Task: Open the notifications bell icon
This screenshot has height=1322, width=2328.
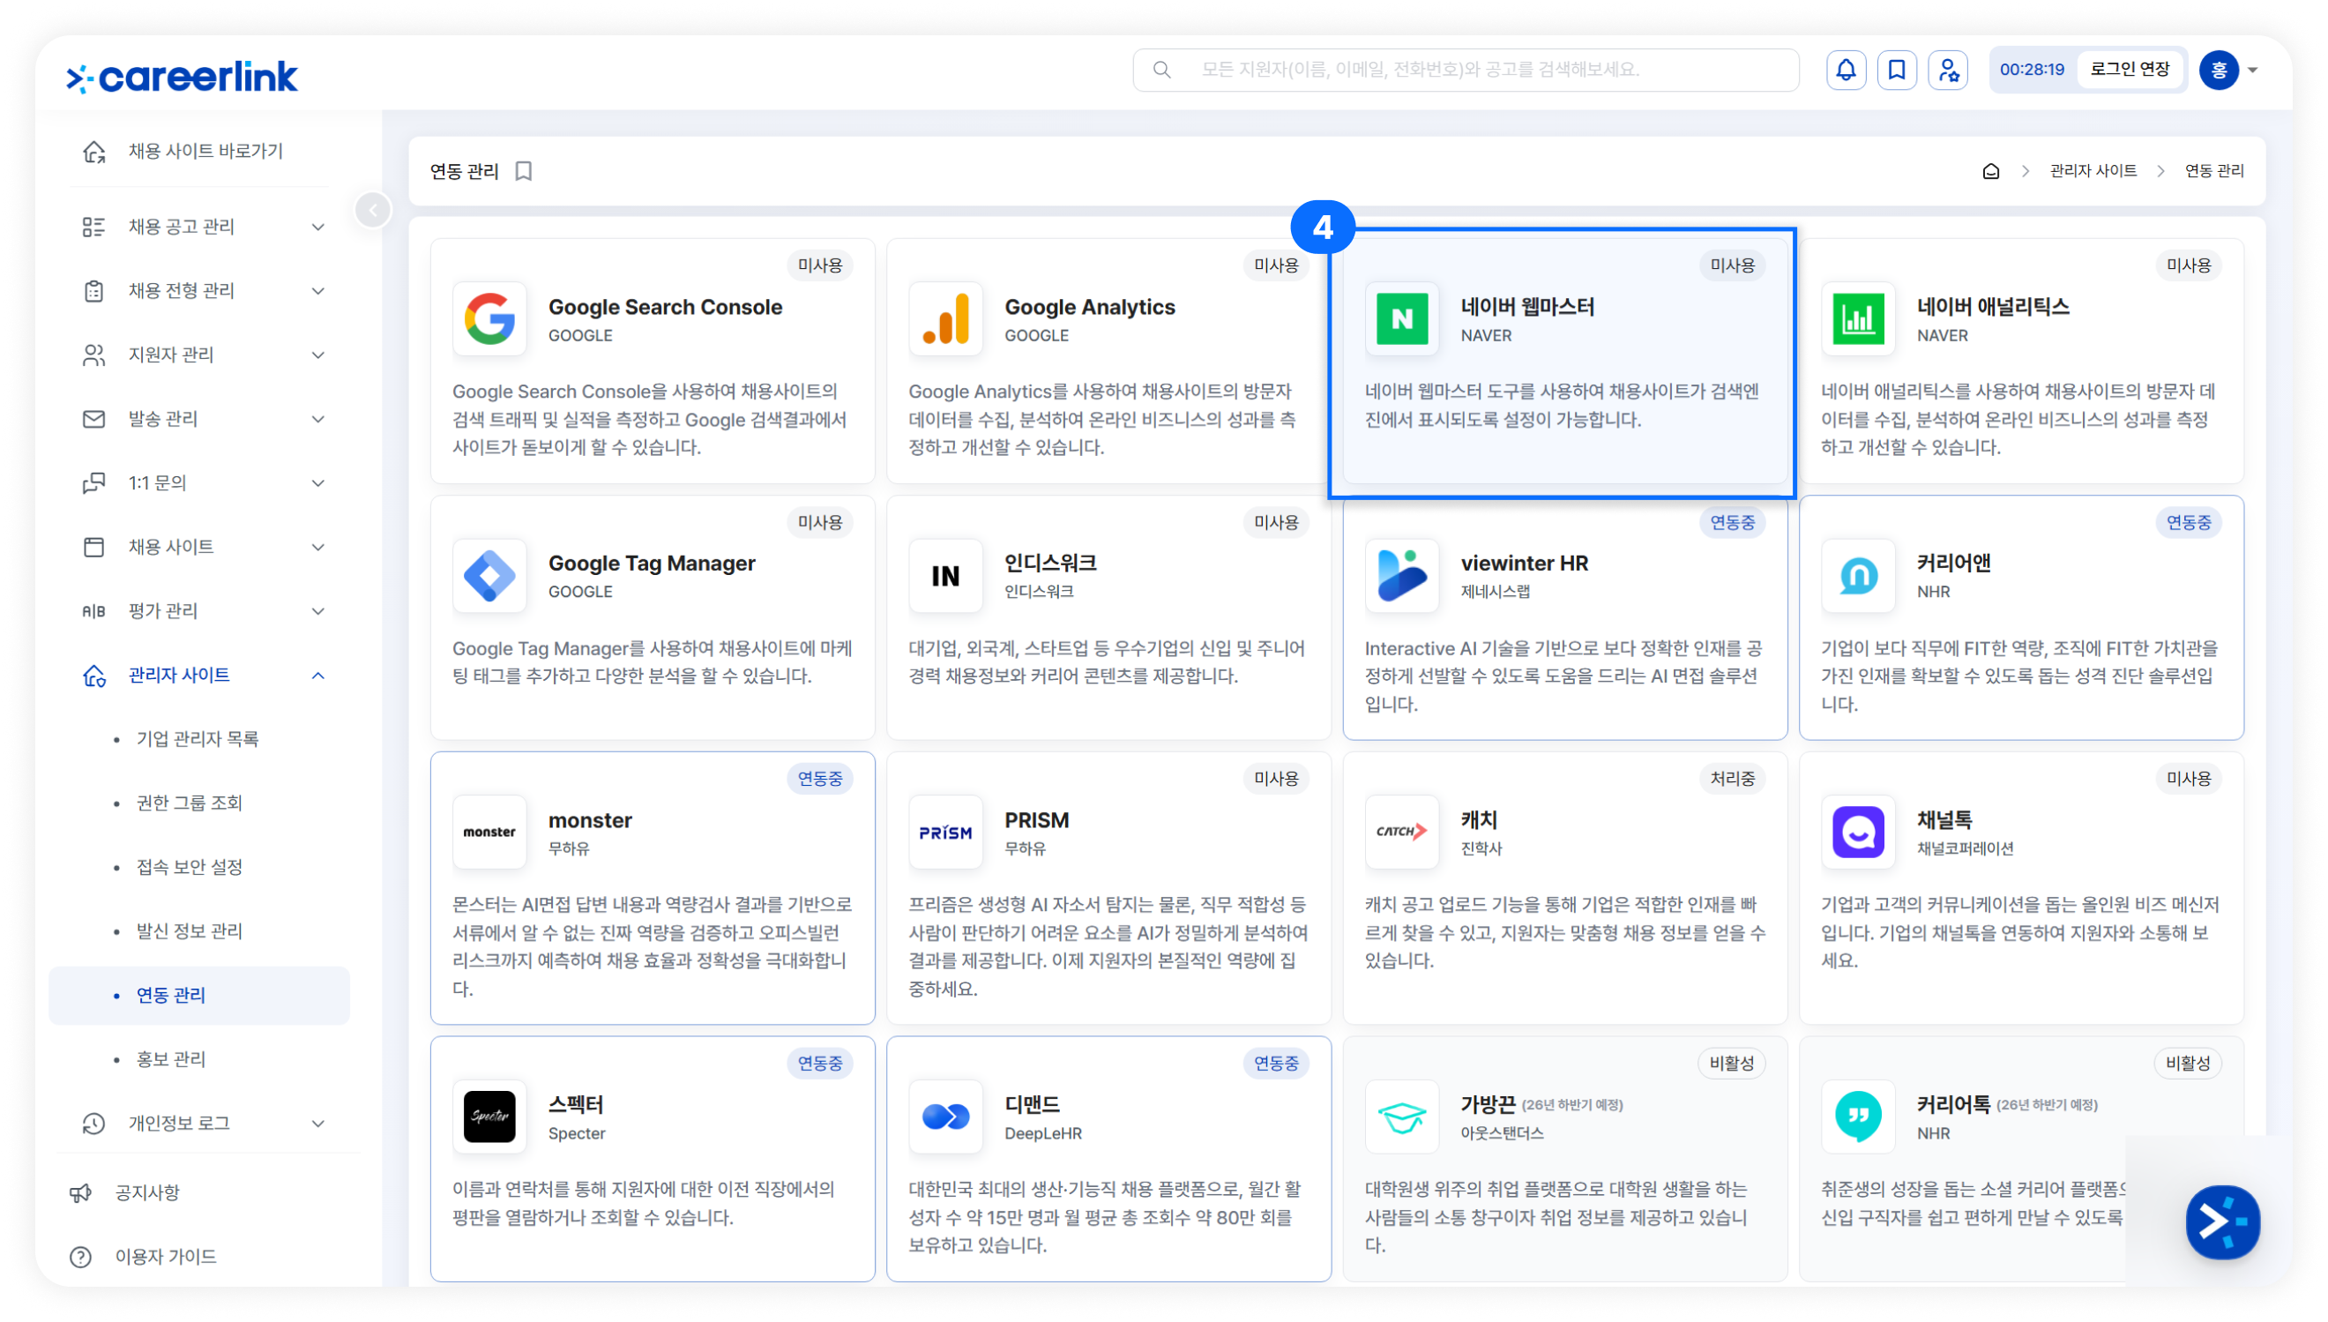Action: pos(1845,70)
